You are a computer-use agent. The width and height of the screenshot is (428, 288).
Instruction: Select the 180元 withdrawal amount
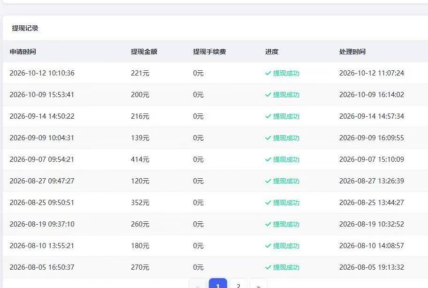(140, 245)
